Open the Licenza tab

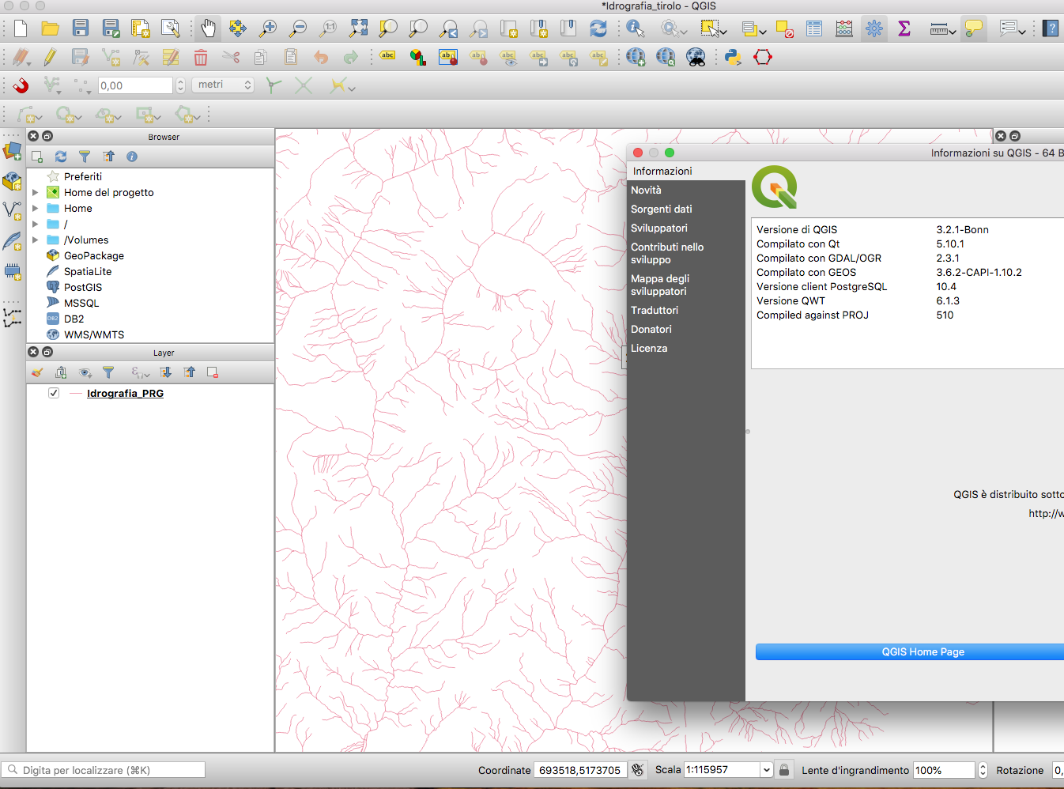tap(649, 348)
